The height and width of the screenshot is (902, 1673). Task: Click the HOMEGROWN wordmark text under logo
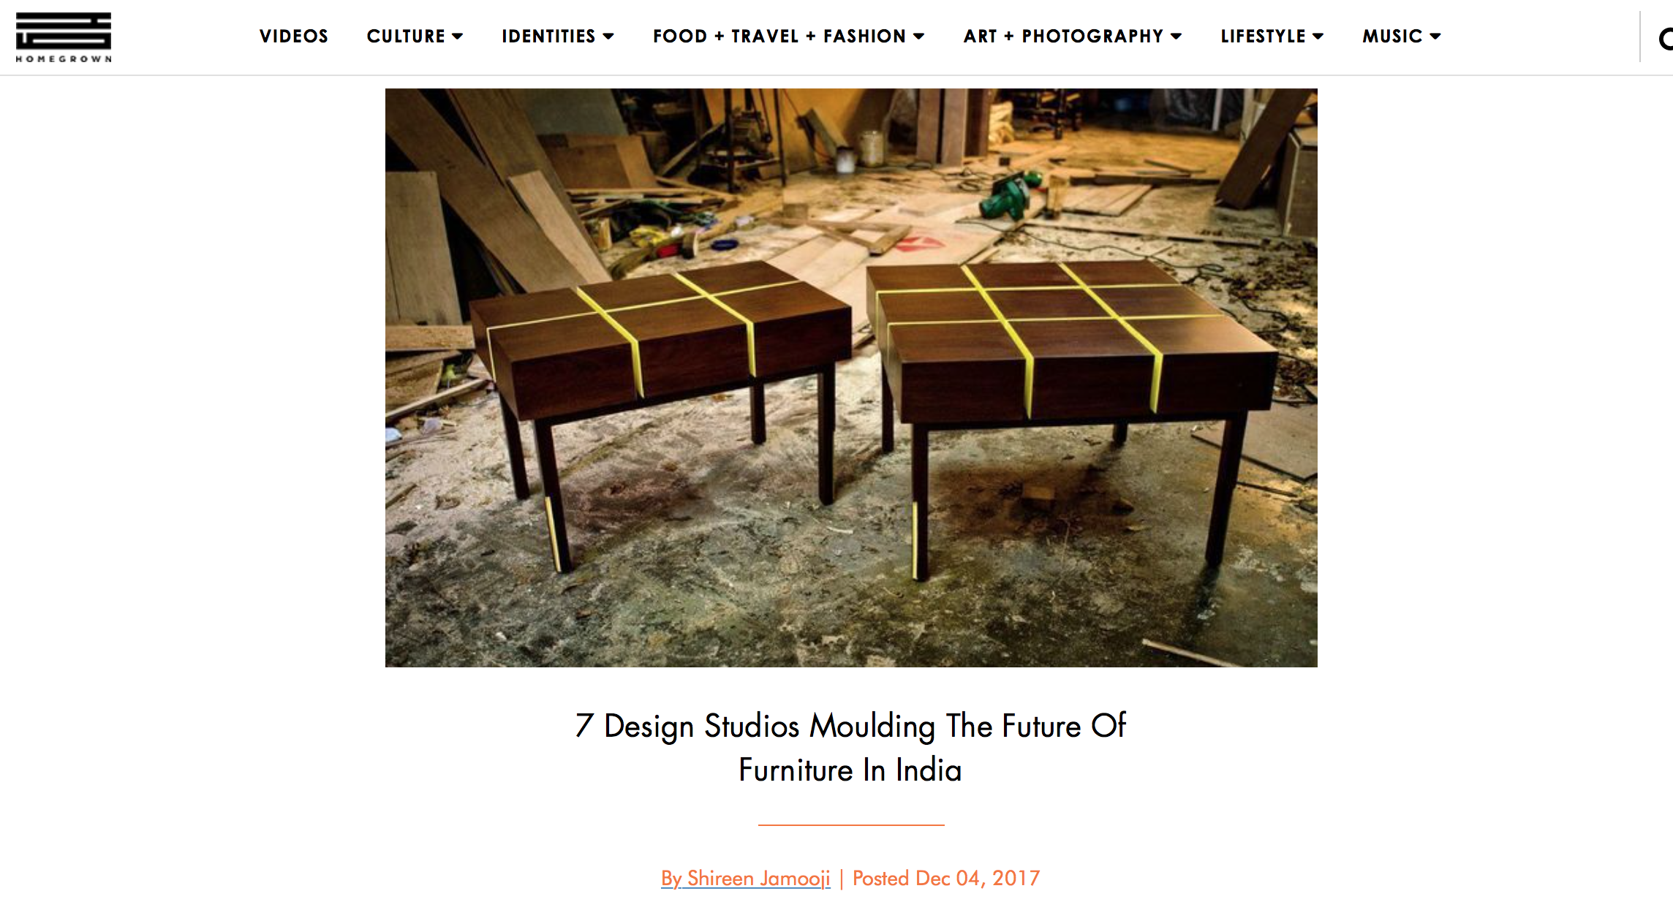tap(64, 58)
